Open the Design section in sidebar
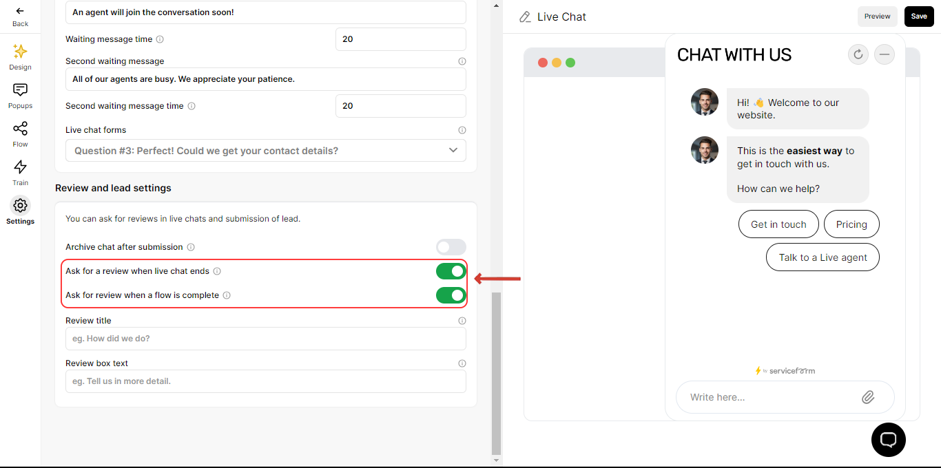941x468 pixels. point(20,57)
